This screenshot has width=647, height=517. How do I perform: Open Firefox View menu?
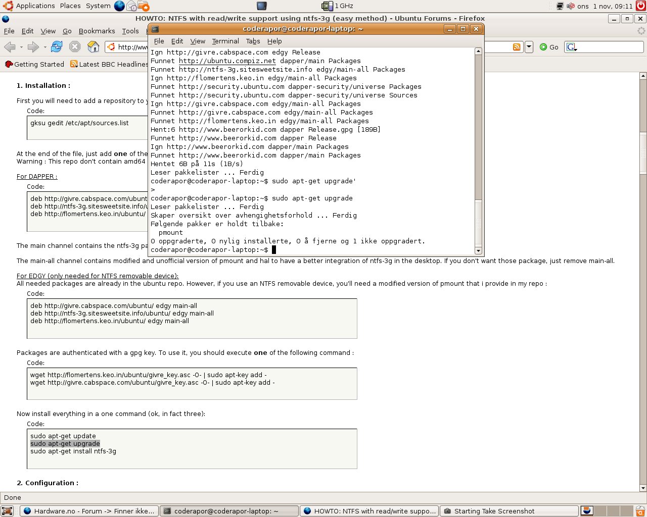48,31
